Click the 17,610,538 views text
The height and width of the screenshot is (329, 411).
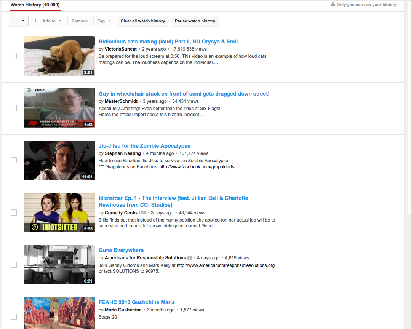189,49
